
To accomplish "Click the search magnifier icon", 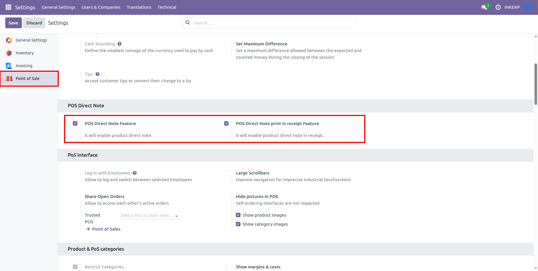I will click(188, 23).
